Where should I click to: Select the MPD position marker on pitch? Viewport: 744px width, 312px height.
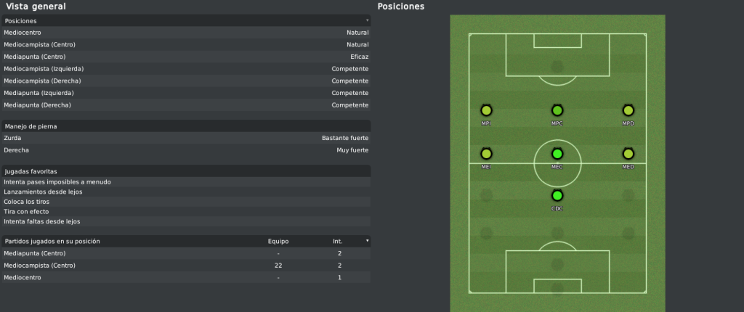[628, 110]
